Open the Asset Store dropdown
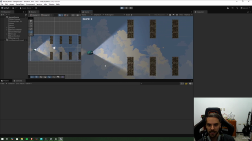The width and height of the screenshot is (252, 141). pos(26,8)
